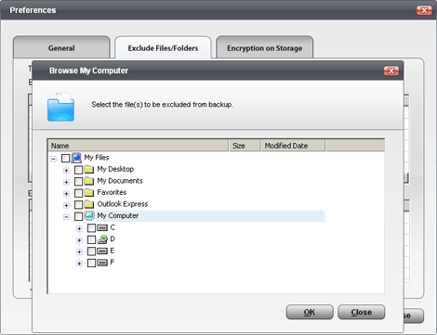Expand drive F in the tree

pos(79,264)
